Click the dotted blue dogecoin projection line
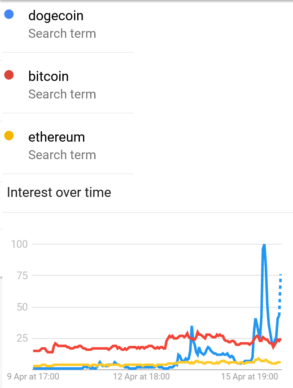The width and height of the screenshot is (293, 388). pos(280,294)
